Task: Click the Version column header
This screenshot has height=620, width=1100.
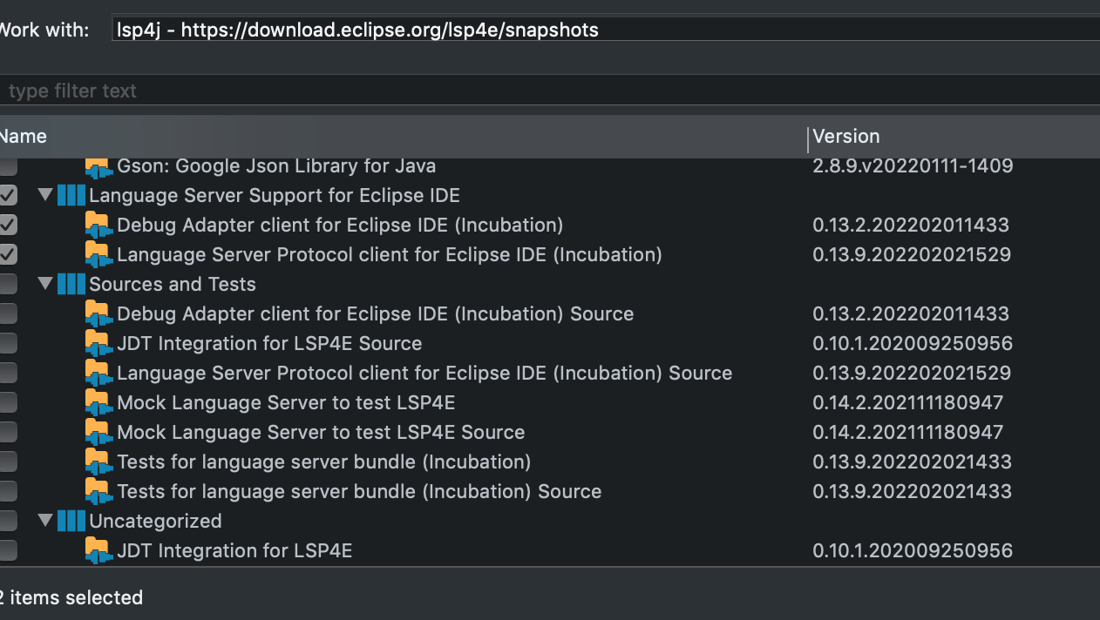Action: tap(846, 137)
